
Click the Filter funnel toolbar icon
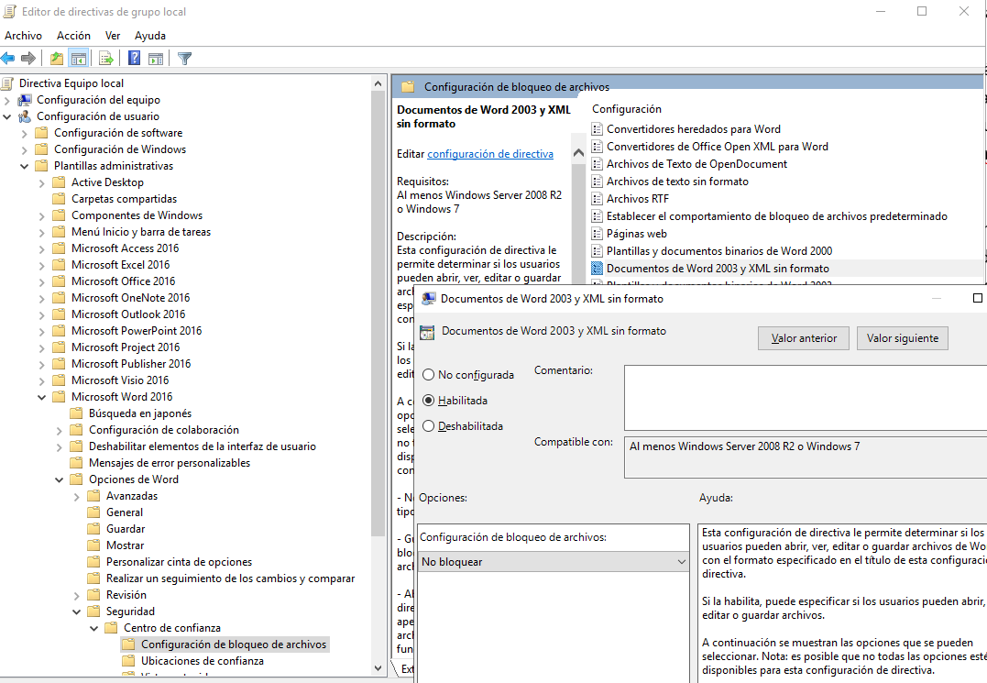click(184, 59)
